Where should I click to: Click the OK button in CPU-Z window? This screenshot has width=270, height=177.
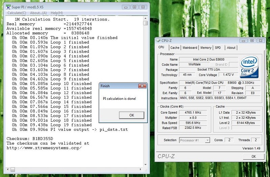[x=254, y=156]
